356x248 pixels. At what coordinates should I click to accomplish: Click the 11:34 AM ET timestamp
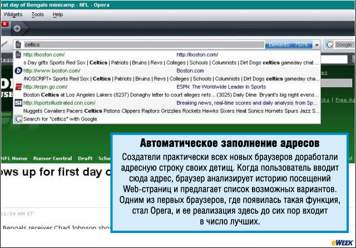click(17, 214)
